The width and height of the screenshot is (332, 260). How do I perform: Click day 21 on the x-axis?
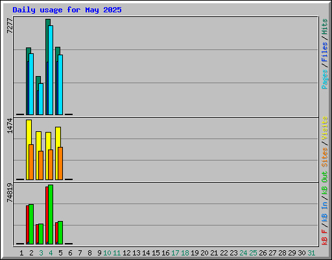point(214,253)
